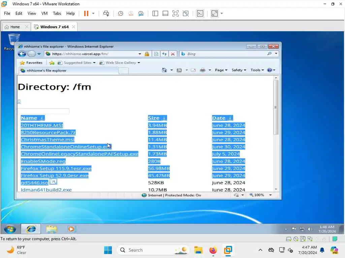This screenshot has height=258, width=345.
Task: Switch to the Home tab
Action: pyautogui.click(x=15, y=27)
